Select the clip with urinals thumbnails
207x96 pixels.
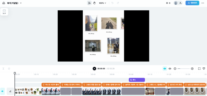[x=195, y=91]
